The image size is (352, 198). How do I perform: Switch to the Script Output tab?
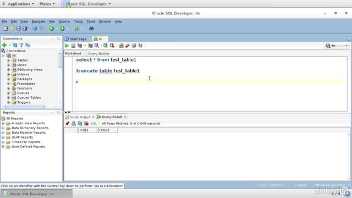click(x=80, y=117)
